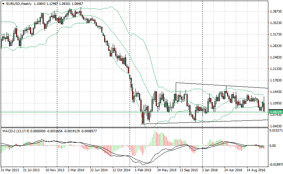Click the 1.04030 price axis label
Viewport: 283px width, 174px height.
coord(276,126)
